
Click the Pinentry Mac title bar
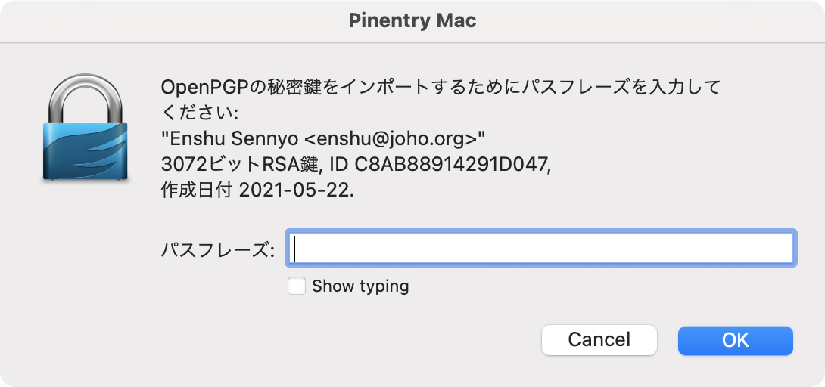[412, 21]
